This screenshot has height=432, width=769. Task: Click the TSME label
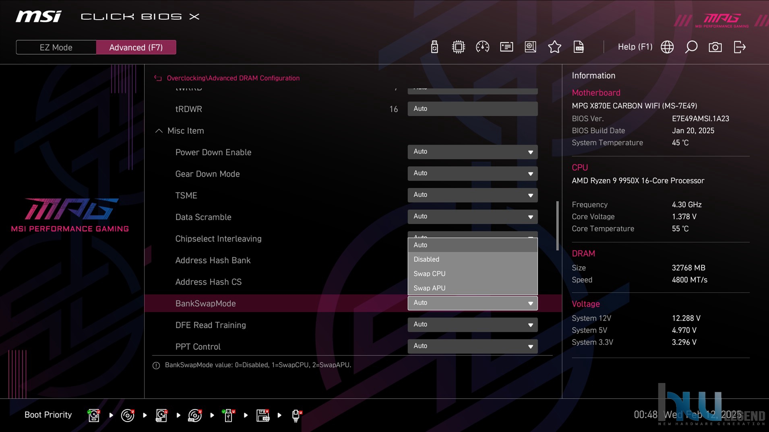coord(186,195)
